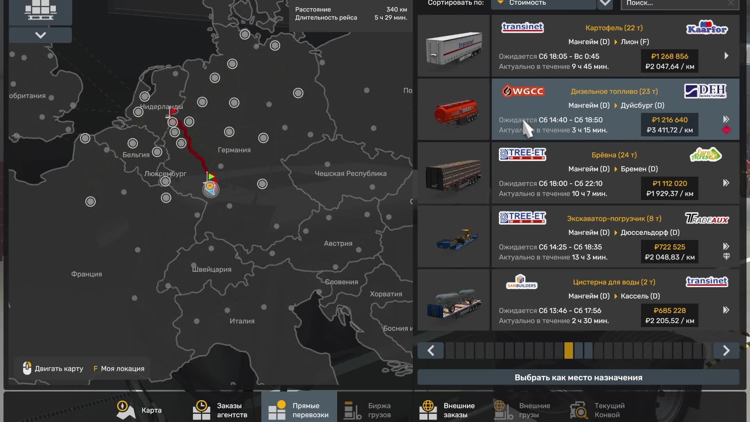Click the Kaarfor logo on the potatoes order
Image resolution: width=750 pixels, height=422 pixels.
click(707, 28)
